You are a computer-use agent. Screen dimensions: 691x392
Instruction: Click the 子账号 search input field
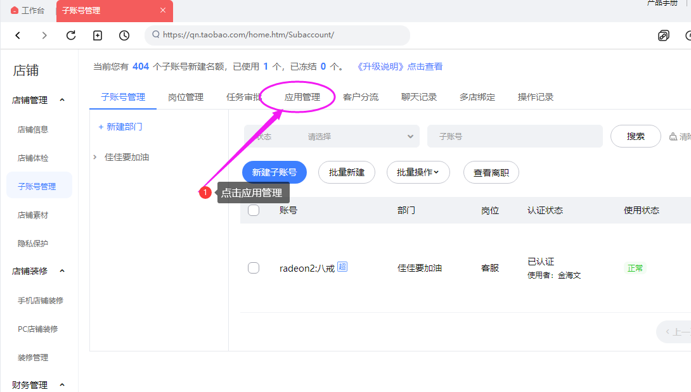tap(515, 136)
